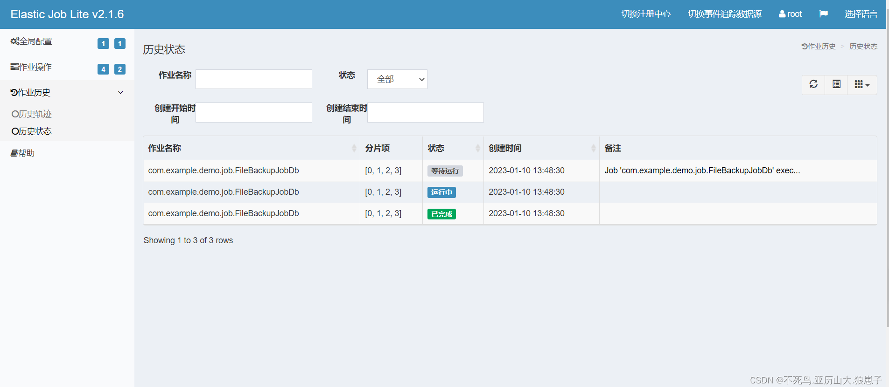889x389 pixels.
Task: Click the refresh table icon
Action: tap(813, 84)
